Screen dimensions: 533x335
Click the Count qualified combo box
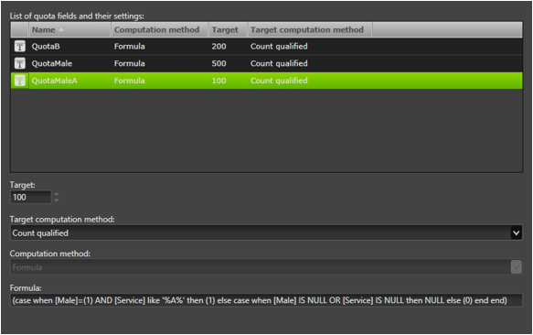266,233
